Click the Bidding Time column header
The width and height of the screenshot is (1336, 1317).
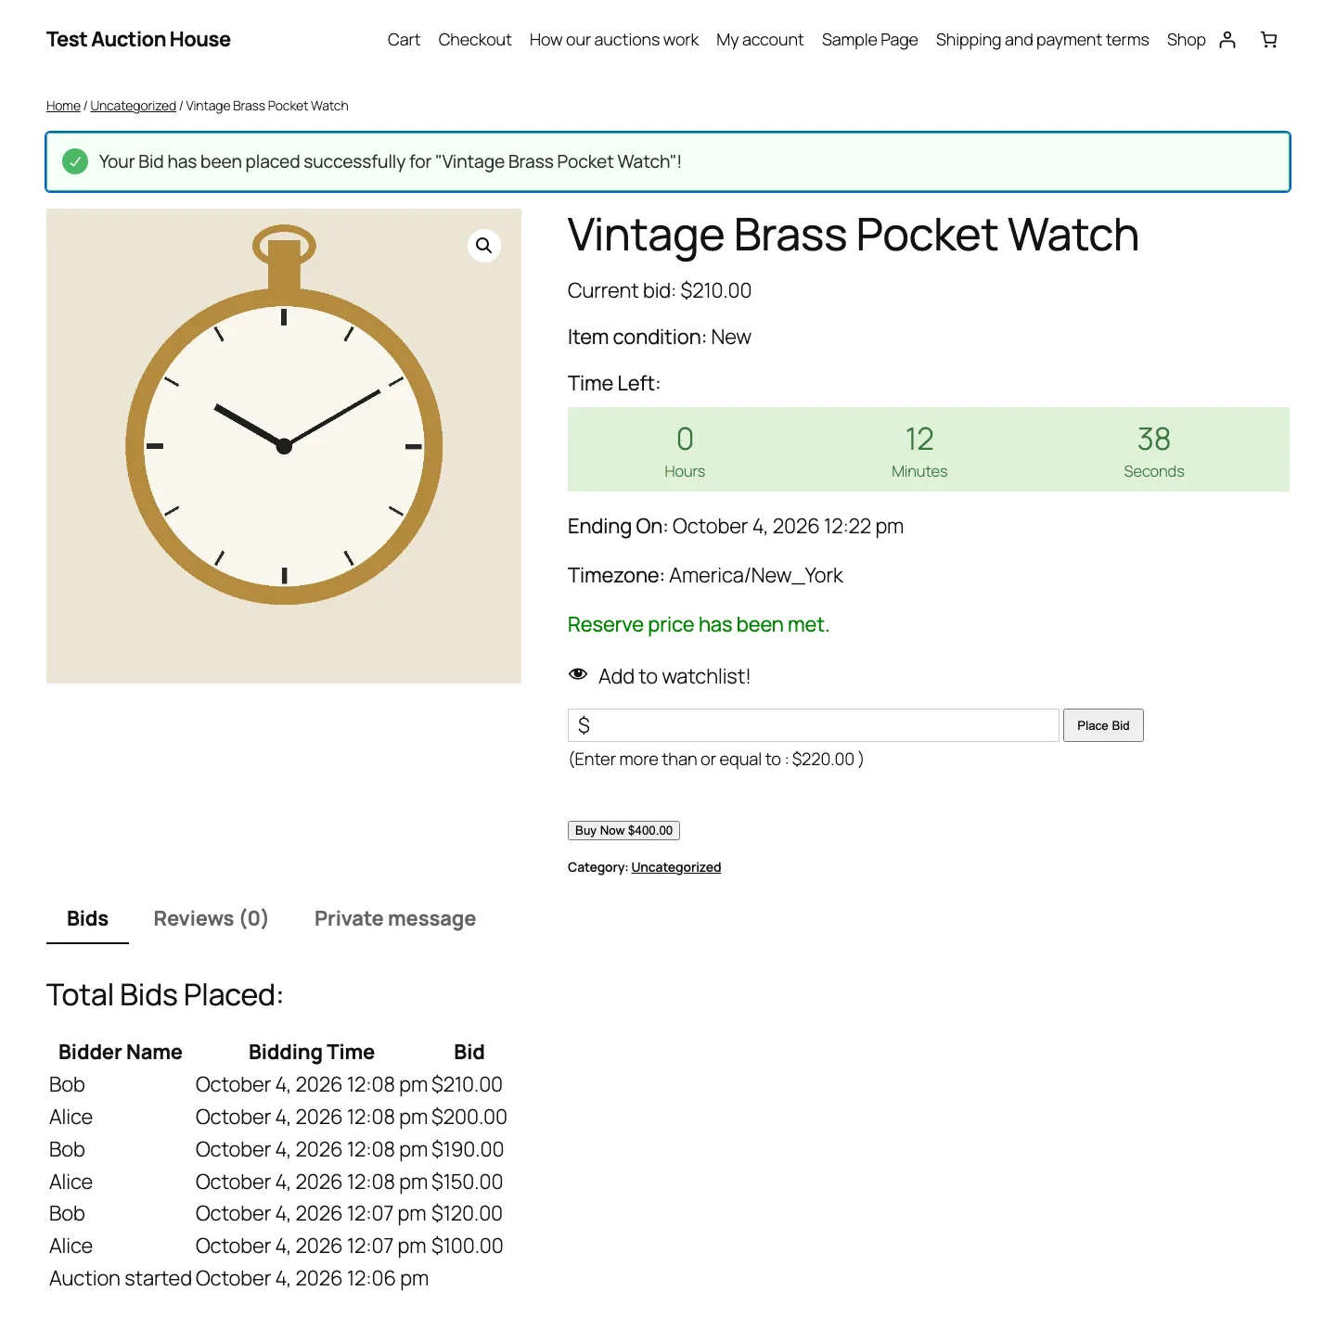pyautogui.click(x=312, y=1052)
